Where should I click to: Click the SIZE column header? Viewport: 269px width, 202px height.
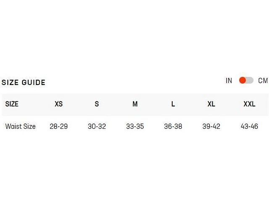pos(12,104)
